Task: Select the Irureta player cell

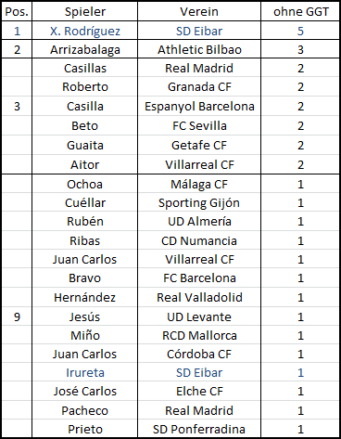Action: point(85,372)
